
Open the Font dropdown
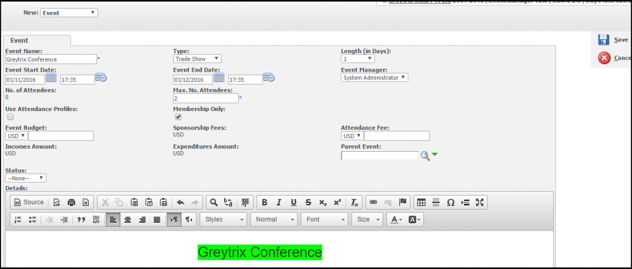[x=325, y=220]
